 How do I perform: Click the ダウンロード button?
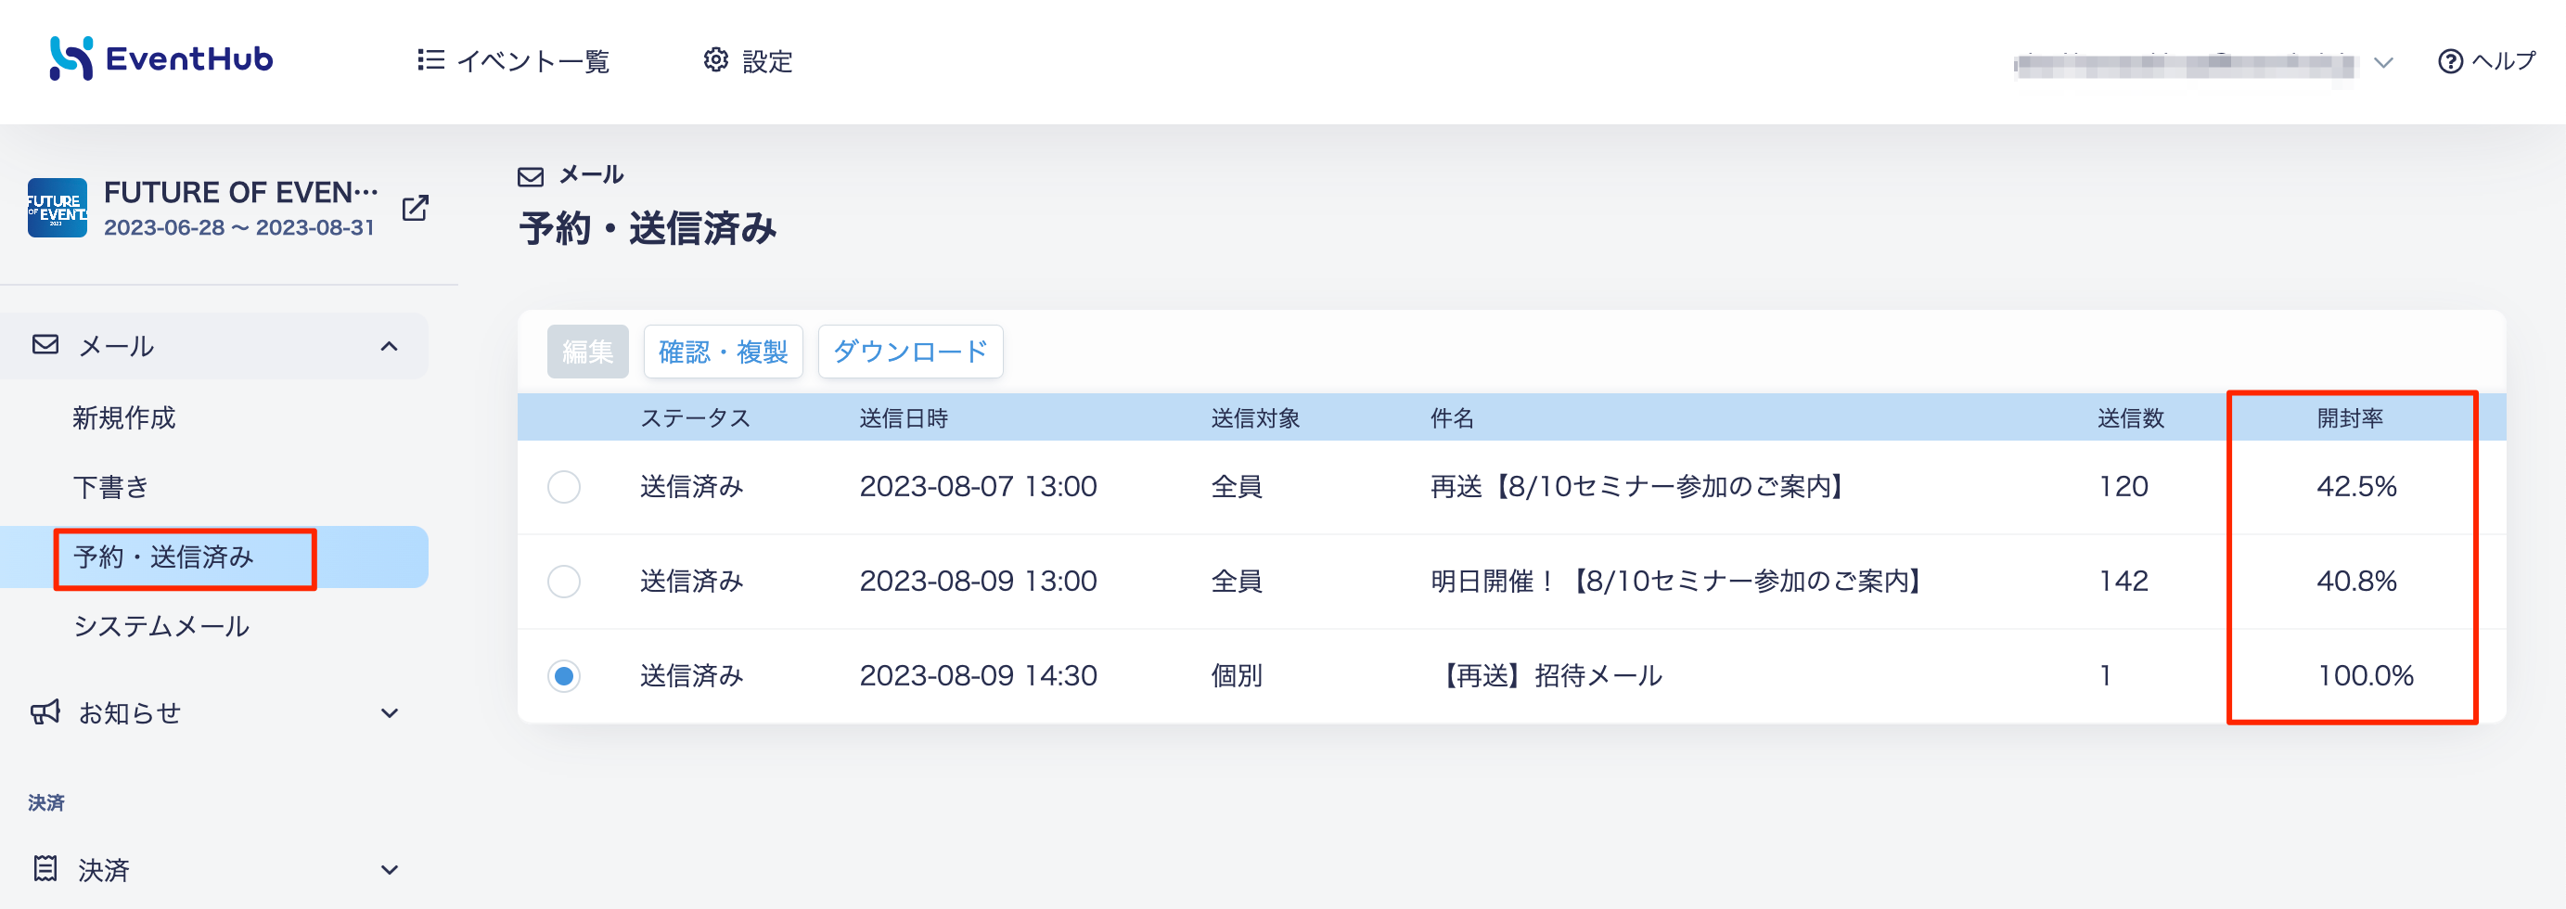pos(909,352)
